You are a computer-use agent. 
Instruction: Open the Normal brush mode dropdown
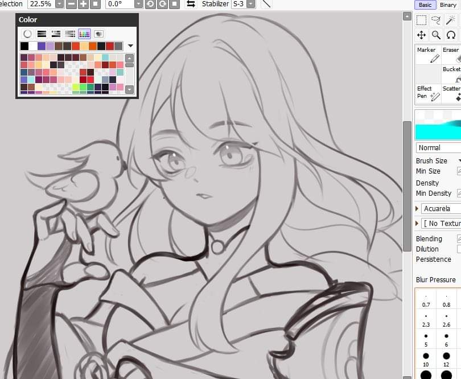(438, 147)
